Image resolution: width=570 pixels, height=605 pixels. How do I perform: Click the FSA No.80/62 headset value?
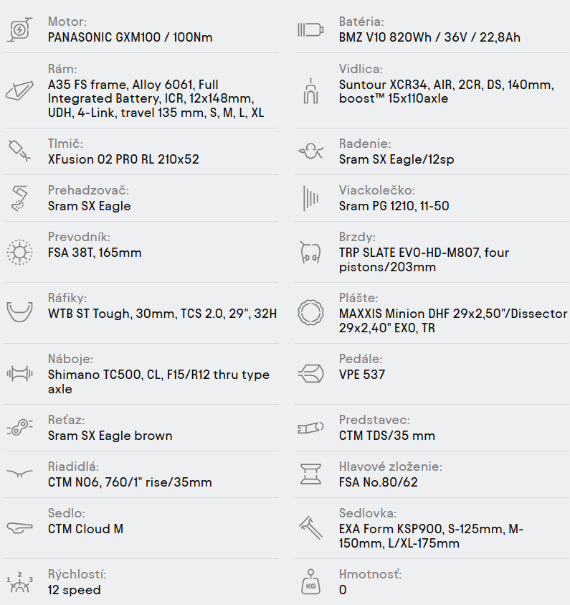pos(378,482)
